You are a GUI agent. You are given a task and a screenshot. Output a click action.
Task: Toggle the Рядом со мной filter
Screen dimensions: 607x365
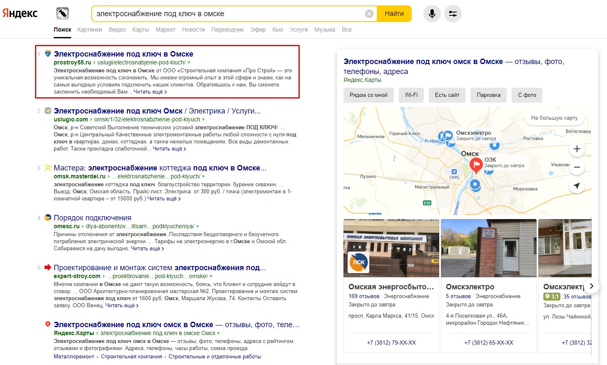point(368,95)
